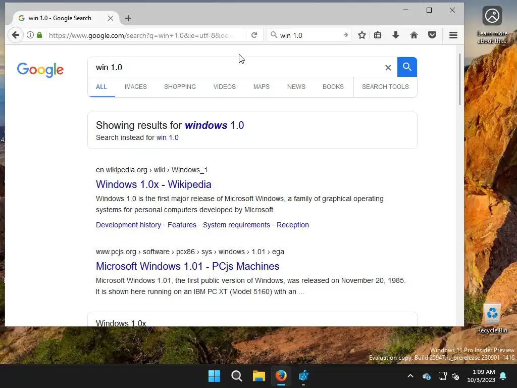Image resolution: width=517 pixels, height=388 pixels.
Task: Click Learn more about this picture icon
Action: [492, 25]
